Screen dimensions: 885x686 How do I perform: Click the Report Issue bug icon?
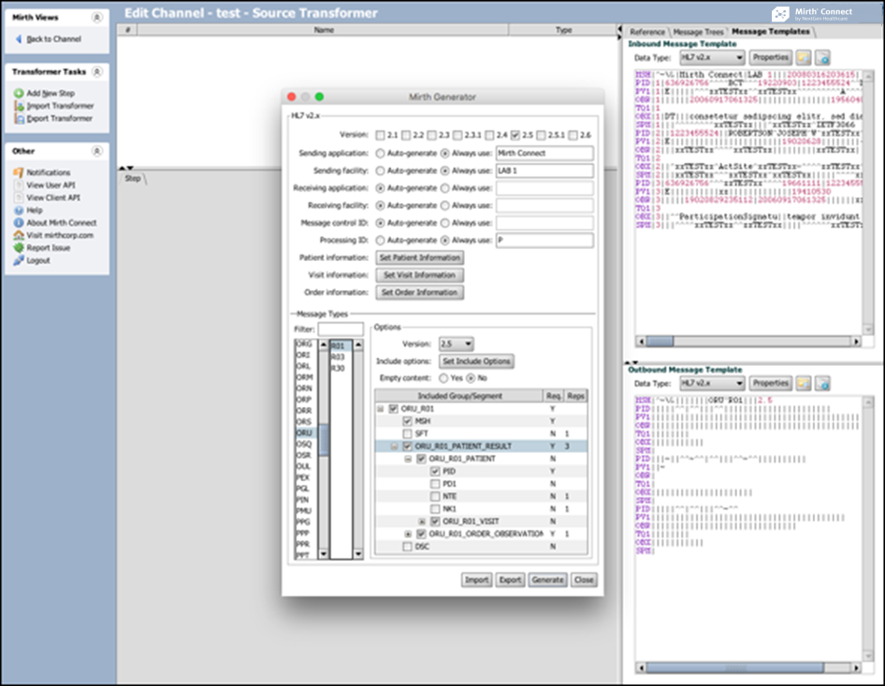tap(19, 248)
